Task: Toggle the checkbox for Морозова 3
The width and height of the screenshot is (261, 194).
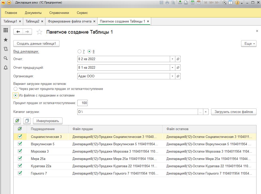Action: tap(20, 151)
